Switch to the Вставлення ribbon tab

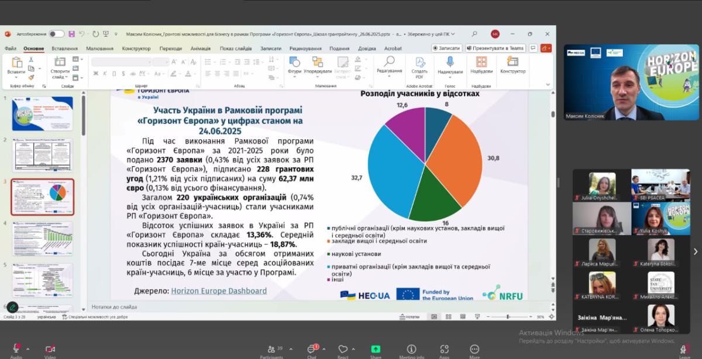pyautogui.click(x=64, y=49)
